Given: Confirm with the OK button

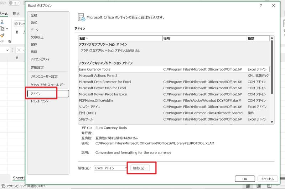Looking at the screenshot, I should coord(245,179).
